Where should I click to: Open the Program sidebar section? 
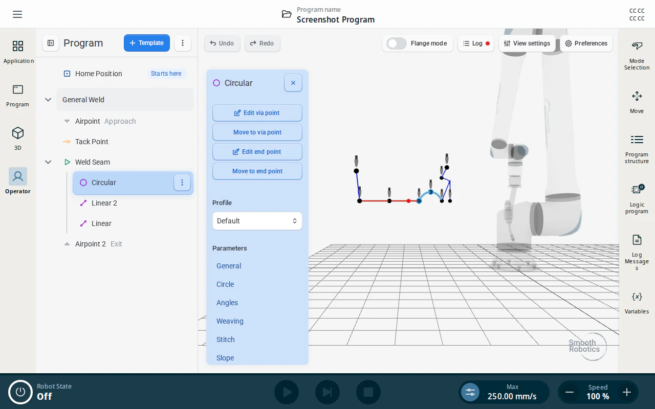click(x=18, y=96)
